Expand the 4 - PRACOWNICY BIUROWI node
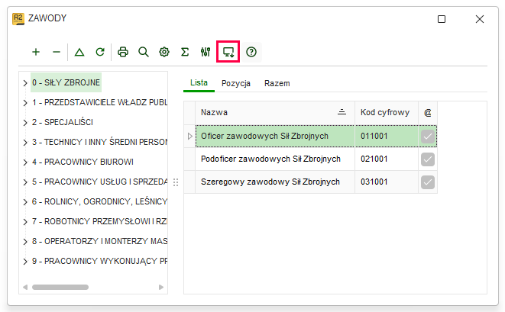The width and height of the screenshot is (505, 312). coord(25,162)
